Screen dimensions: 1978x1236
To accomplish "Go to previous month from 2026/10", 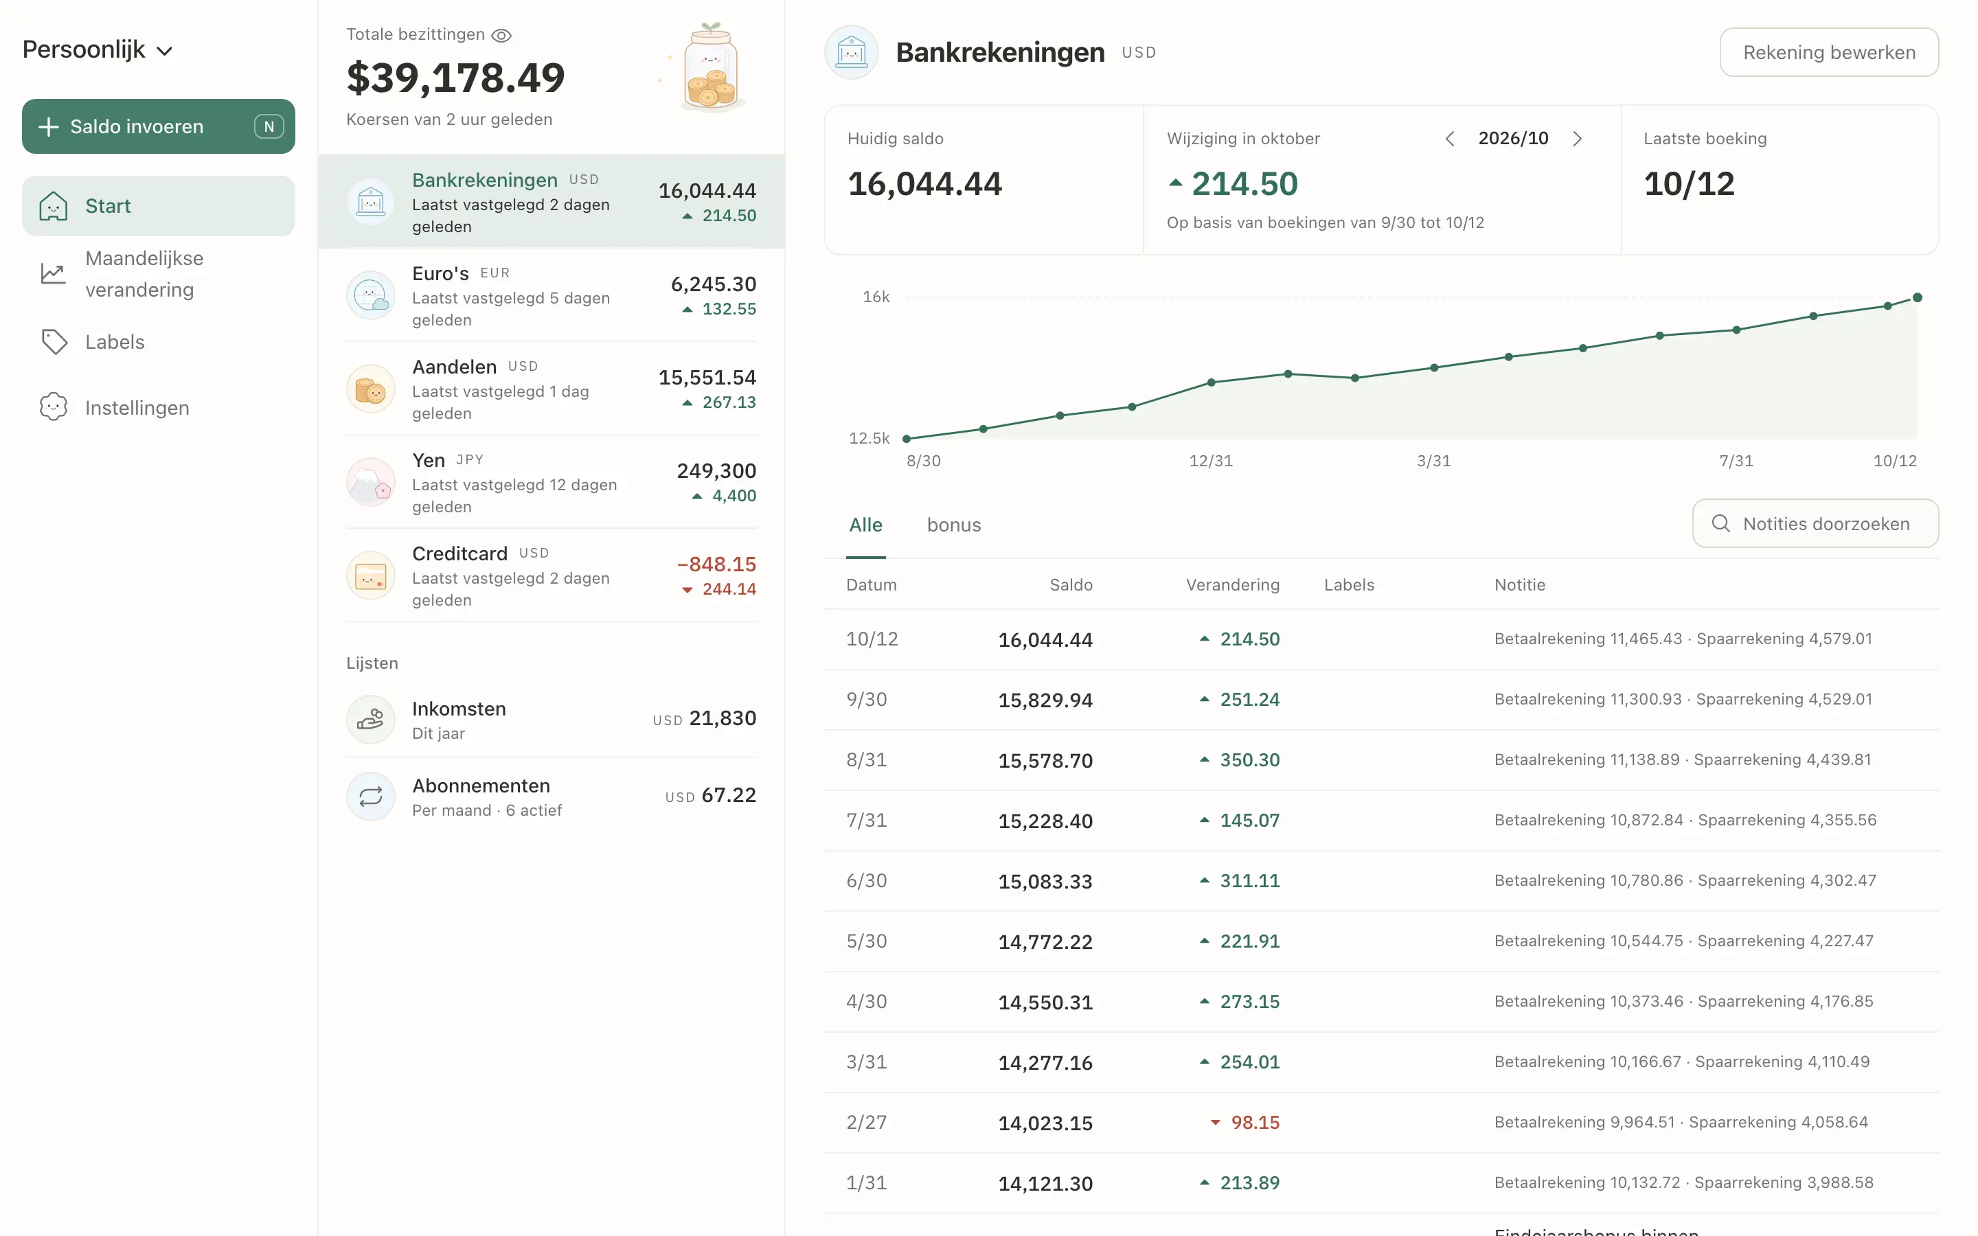I will point(1449,139).
